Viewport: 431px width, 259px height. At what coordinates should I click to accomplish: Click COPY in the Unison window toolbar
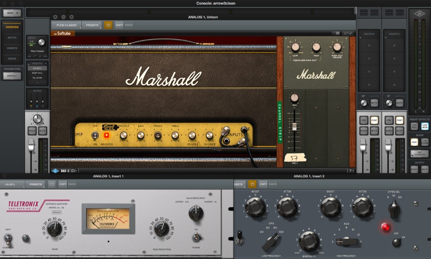(119, 25)
